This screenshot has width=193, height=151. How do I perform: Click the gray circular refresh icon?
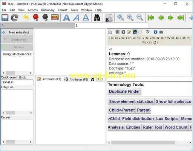(14, 18)
